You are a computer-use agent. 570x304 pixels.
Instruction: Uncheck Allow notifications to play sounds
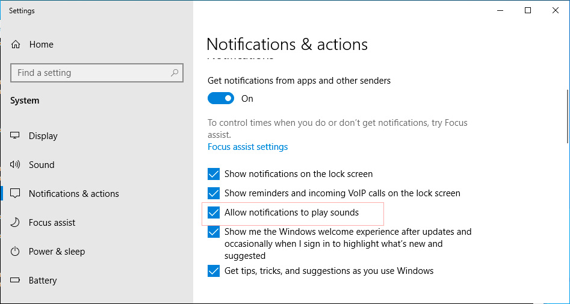point(214,212)
